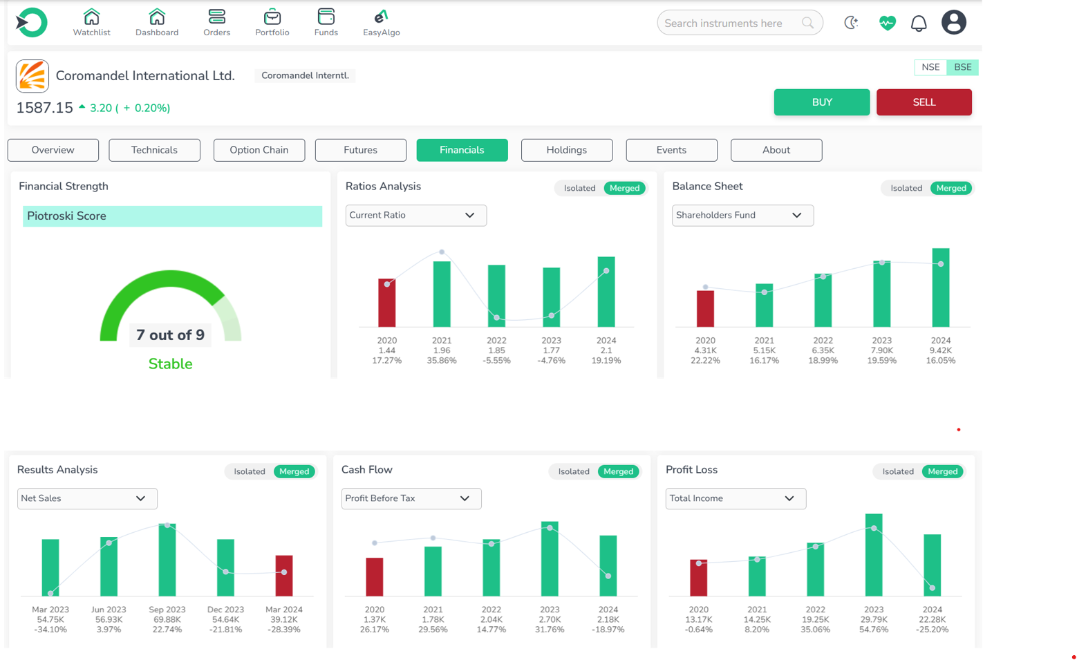Click the Coromandel Interntl. tag
Image resolution: width=1077 pixels, height=660 pixels.
tap(305, 75)
